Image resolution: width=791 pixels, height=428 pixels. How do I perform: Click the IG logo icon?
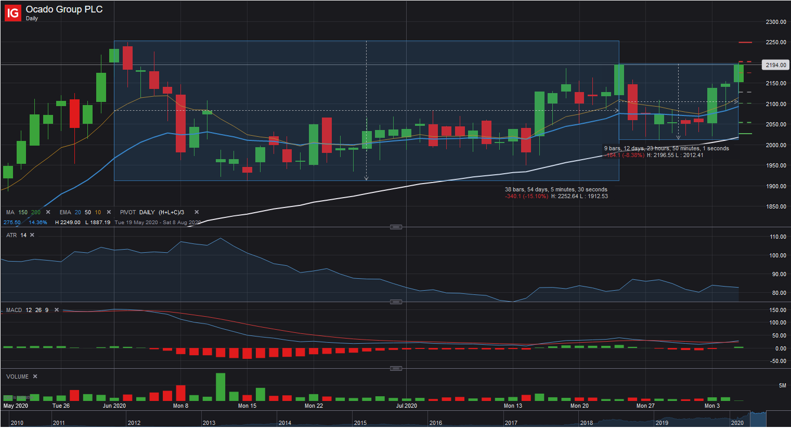coord(12,13)
